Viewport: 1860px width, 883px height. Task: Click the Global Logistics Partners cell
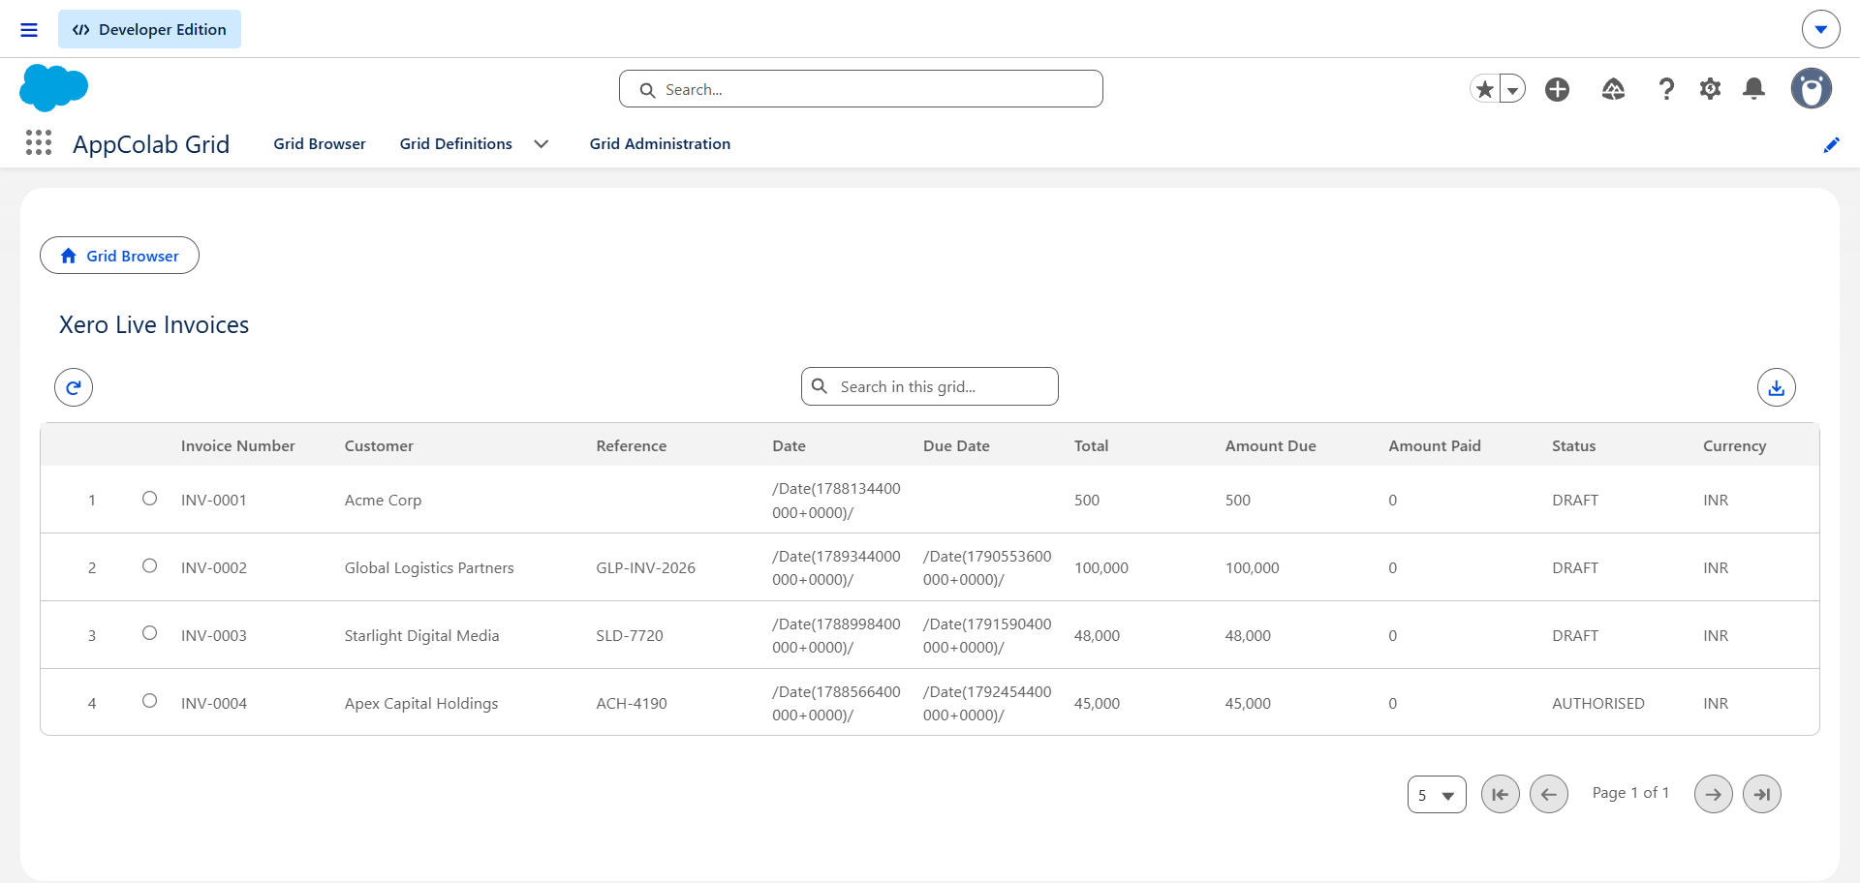pyautogui.click(x=429, y=567)
